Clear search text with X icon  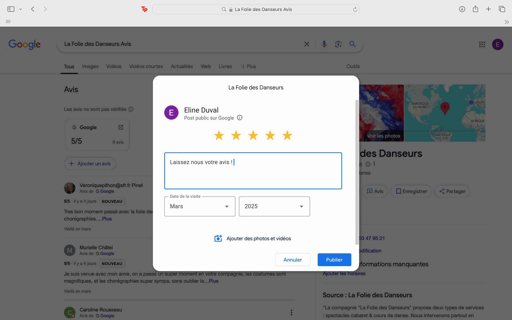point(307,44)
